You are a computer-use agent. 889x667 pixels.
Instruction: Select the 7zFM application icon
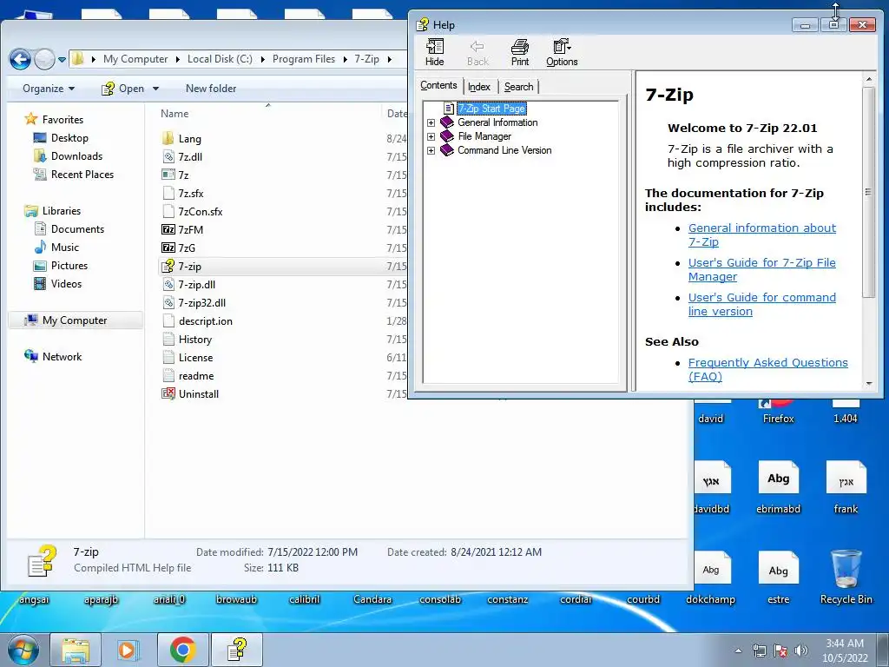(x=168, y=229)
